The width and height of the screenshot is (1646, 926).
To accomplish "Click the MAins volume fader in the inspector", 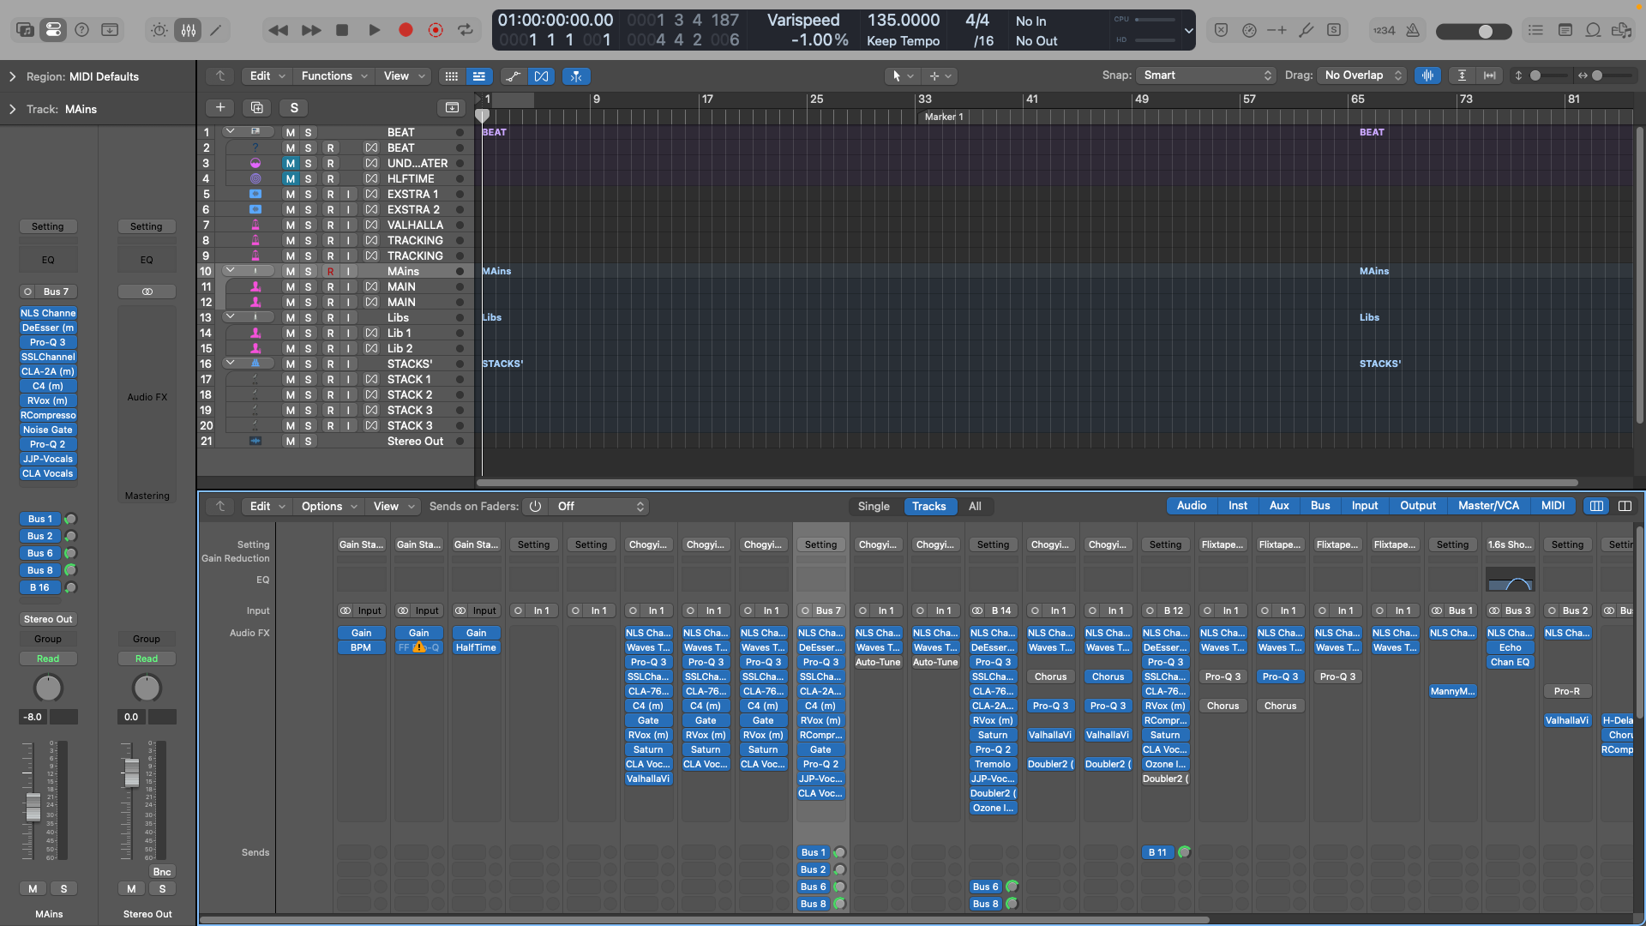I will point(33,806).
